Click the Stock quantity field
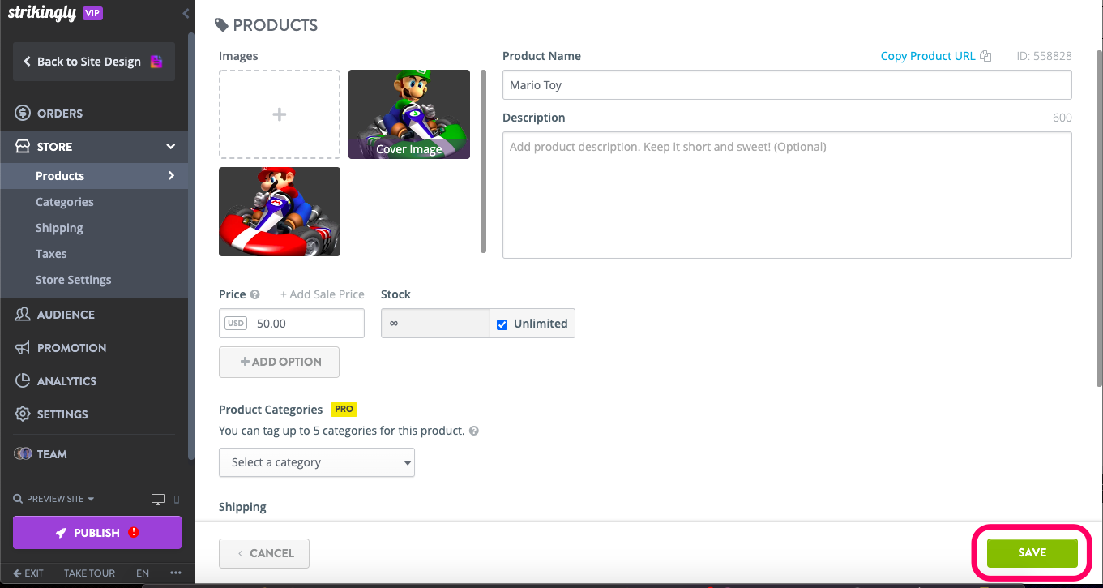 coord(435,324)
